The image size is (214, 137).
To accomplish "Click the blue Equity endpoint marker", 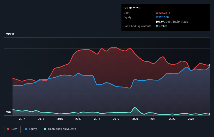I will (210, 66).
